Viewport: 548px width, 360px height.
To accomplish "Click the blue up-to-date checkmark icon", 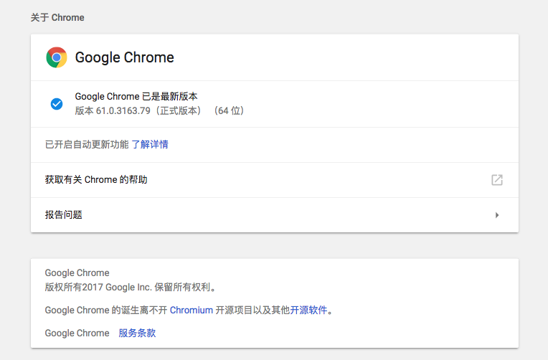I will pos(57,104).
